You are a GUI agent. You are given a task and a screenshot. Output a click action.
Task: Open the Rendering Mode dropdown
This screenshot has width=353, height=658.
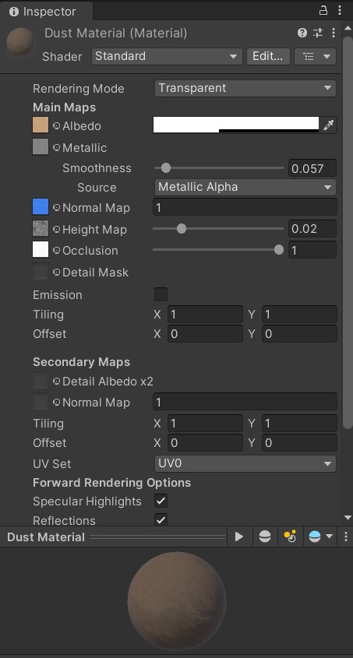pos(245,88)
